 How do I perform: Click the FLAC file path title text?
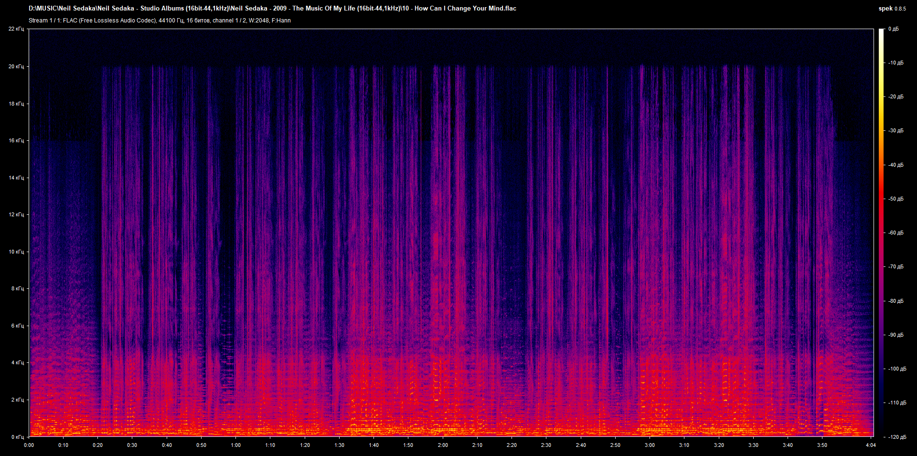tap(272, 9)
